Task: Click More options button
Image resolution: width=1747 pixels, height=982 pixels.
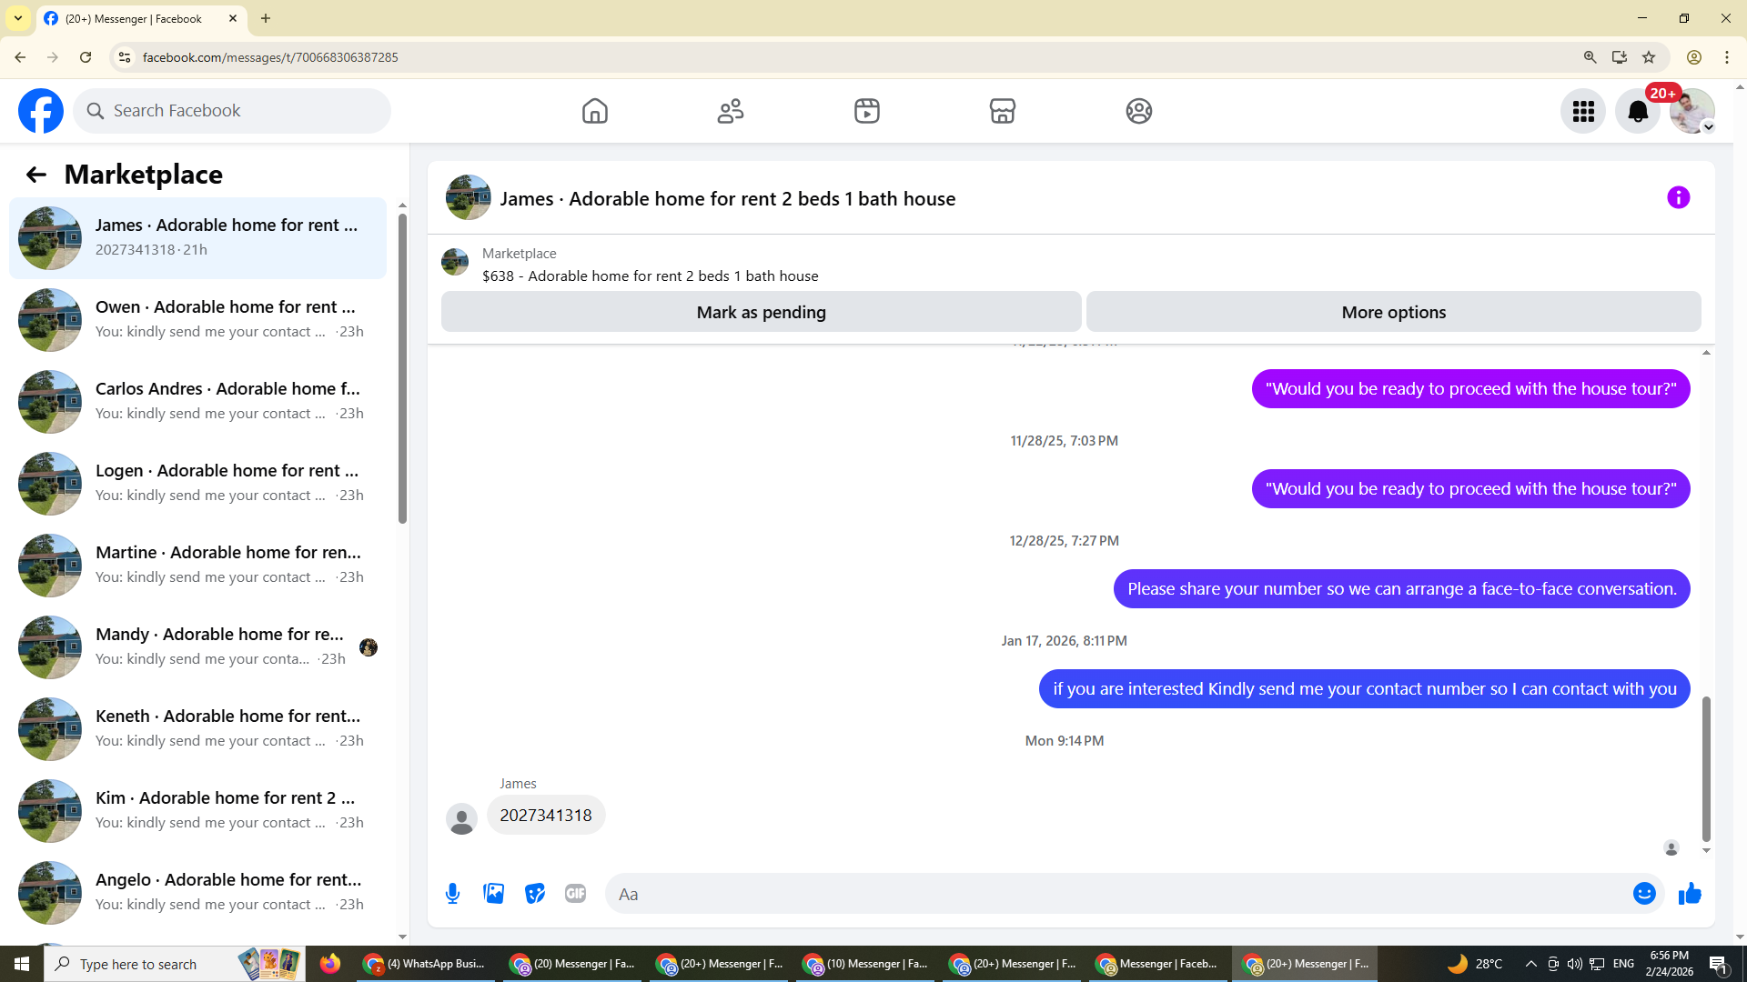Action: [x=1393, y=312]
